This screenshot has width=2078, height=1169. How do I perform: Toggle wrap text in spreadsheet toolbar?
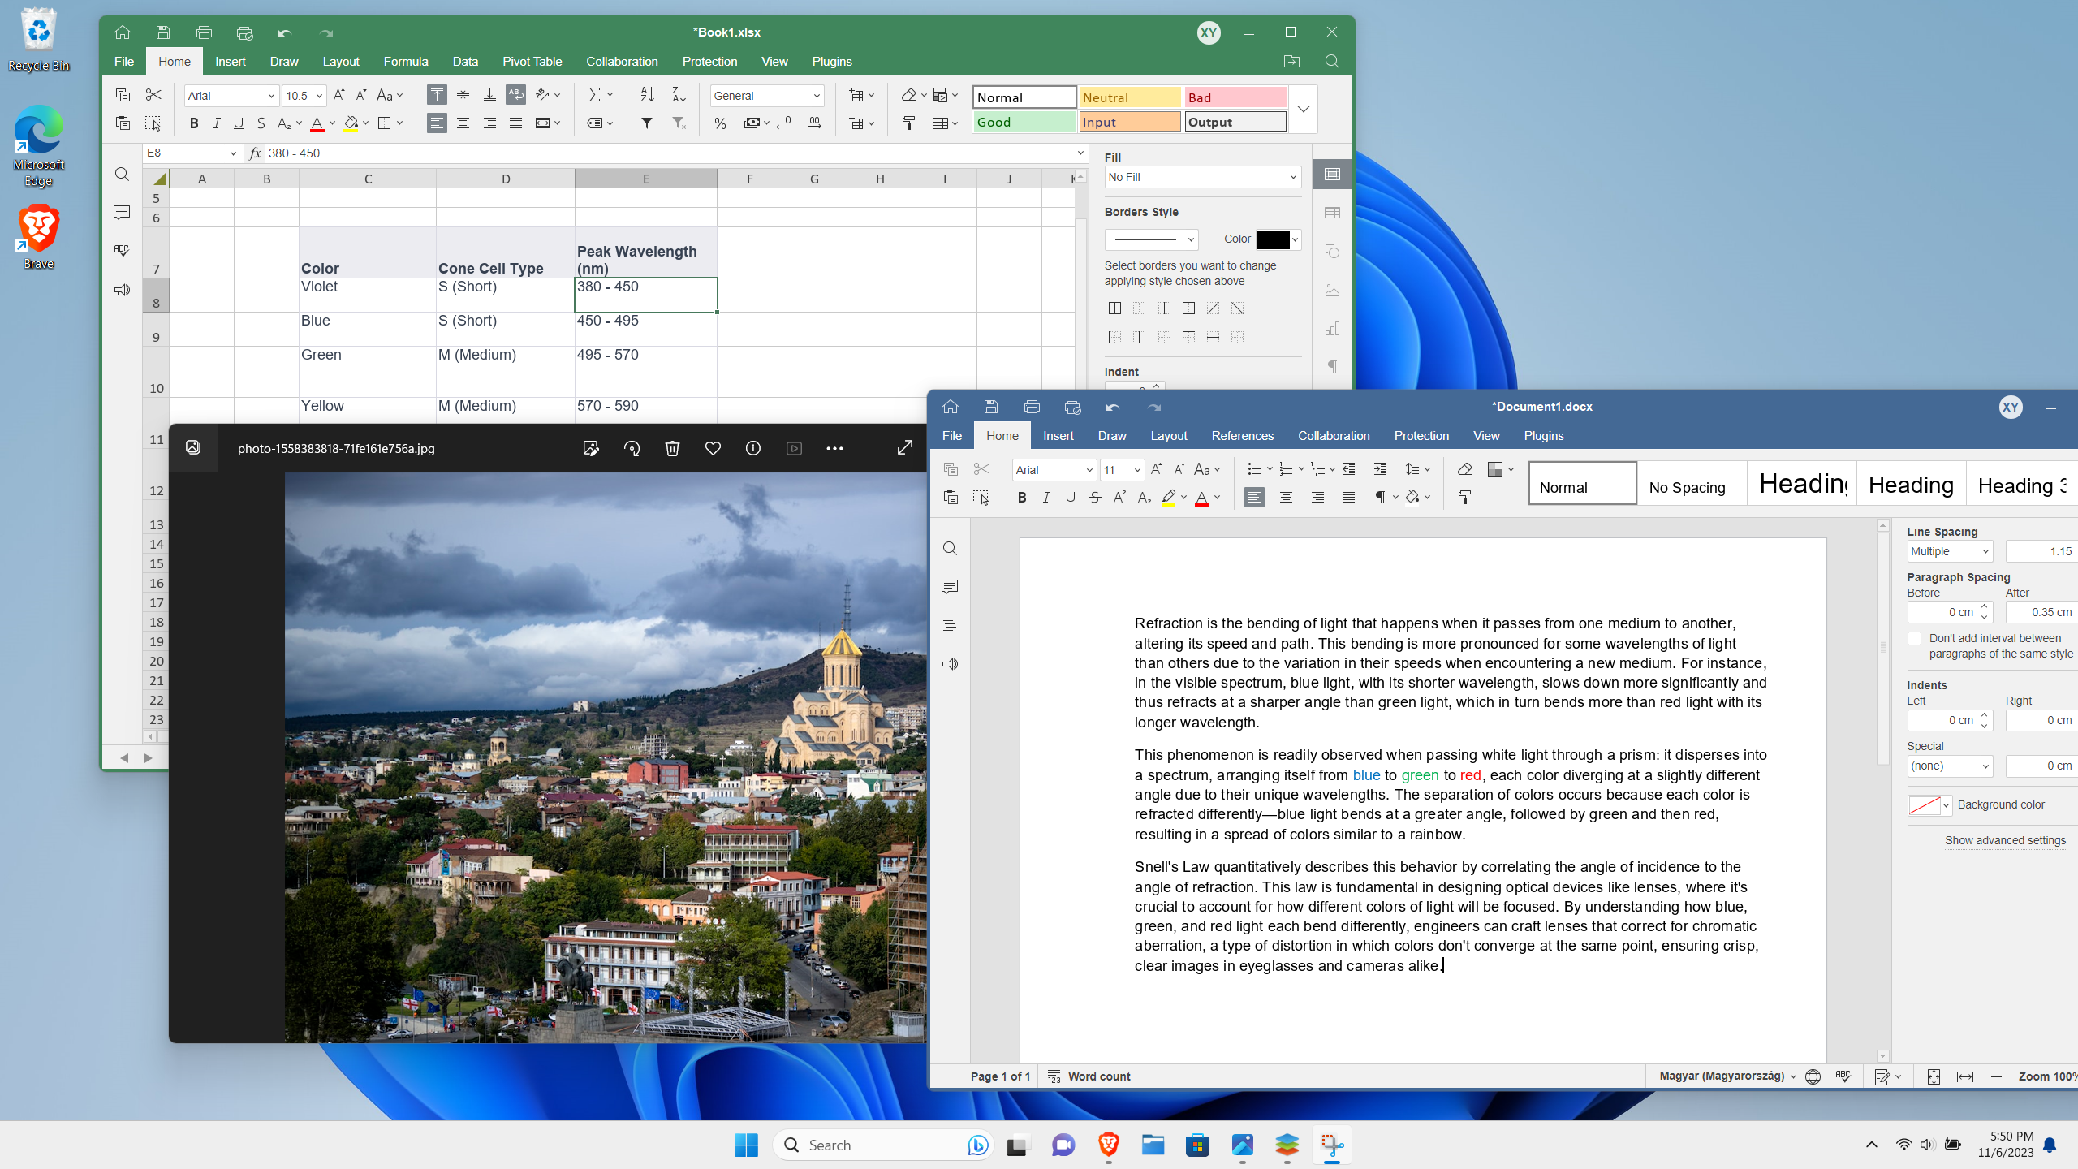pyautogui.click(x=515, y=95)
